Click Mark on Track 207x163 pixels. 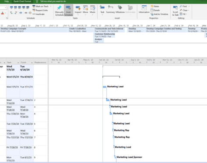[41, 7]
